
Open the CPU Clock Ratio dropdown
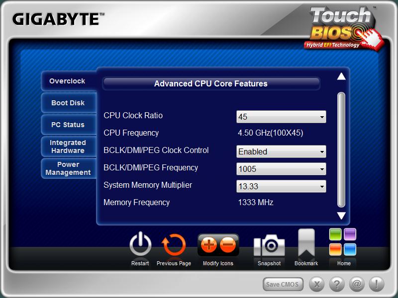281,117
